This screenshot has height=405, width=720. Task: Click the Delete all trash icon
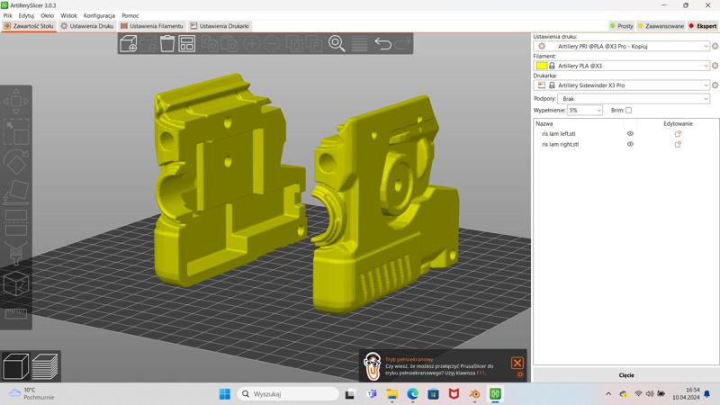coord(167,44)
